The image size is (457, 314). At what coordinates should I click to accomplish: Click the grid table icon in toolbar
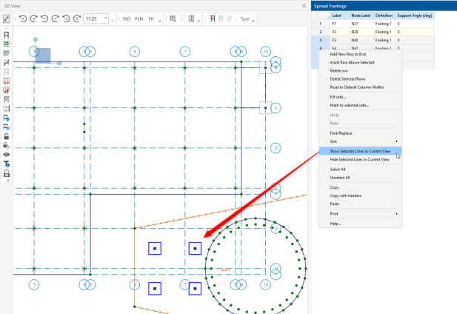click(171, 18)
